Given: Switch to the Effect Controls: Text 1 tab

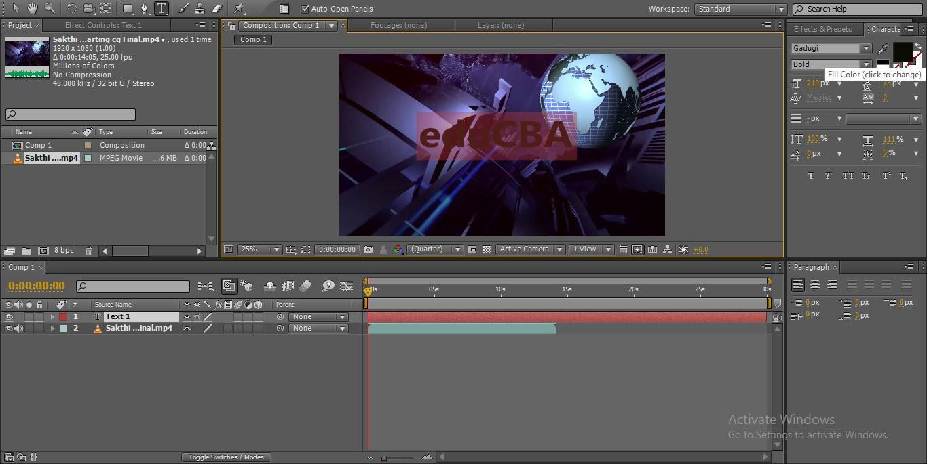Looking at the screenshot, I should (103, 25).
